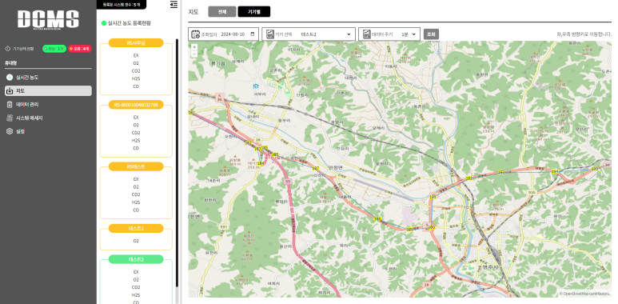Click O2 row in RS테스트 card
Screen dimensions: 618x304
point(136,187)
